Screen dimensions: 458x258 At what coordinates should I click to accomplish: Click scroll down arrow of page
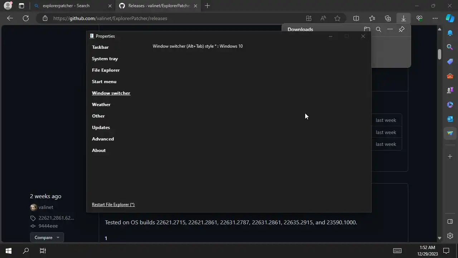pos(439,238)
